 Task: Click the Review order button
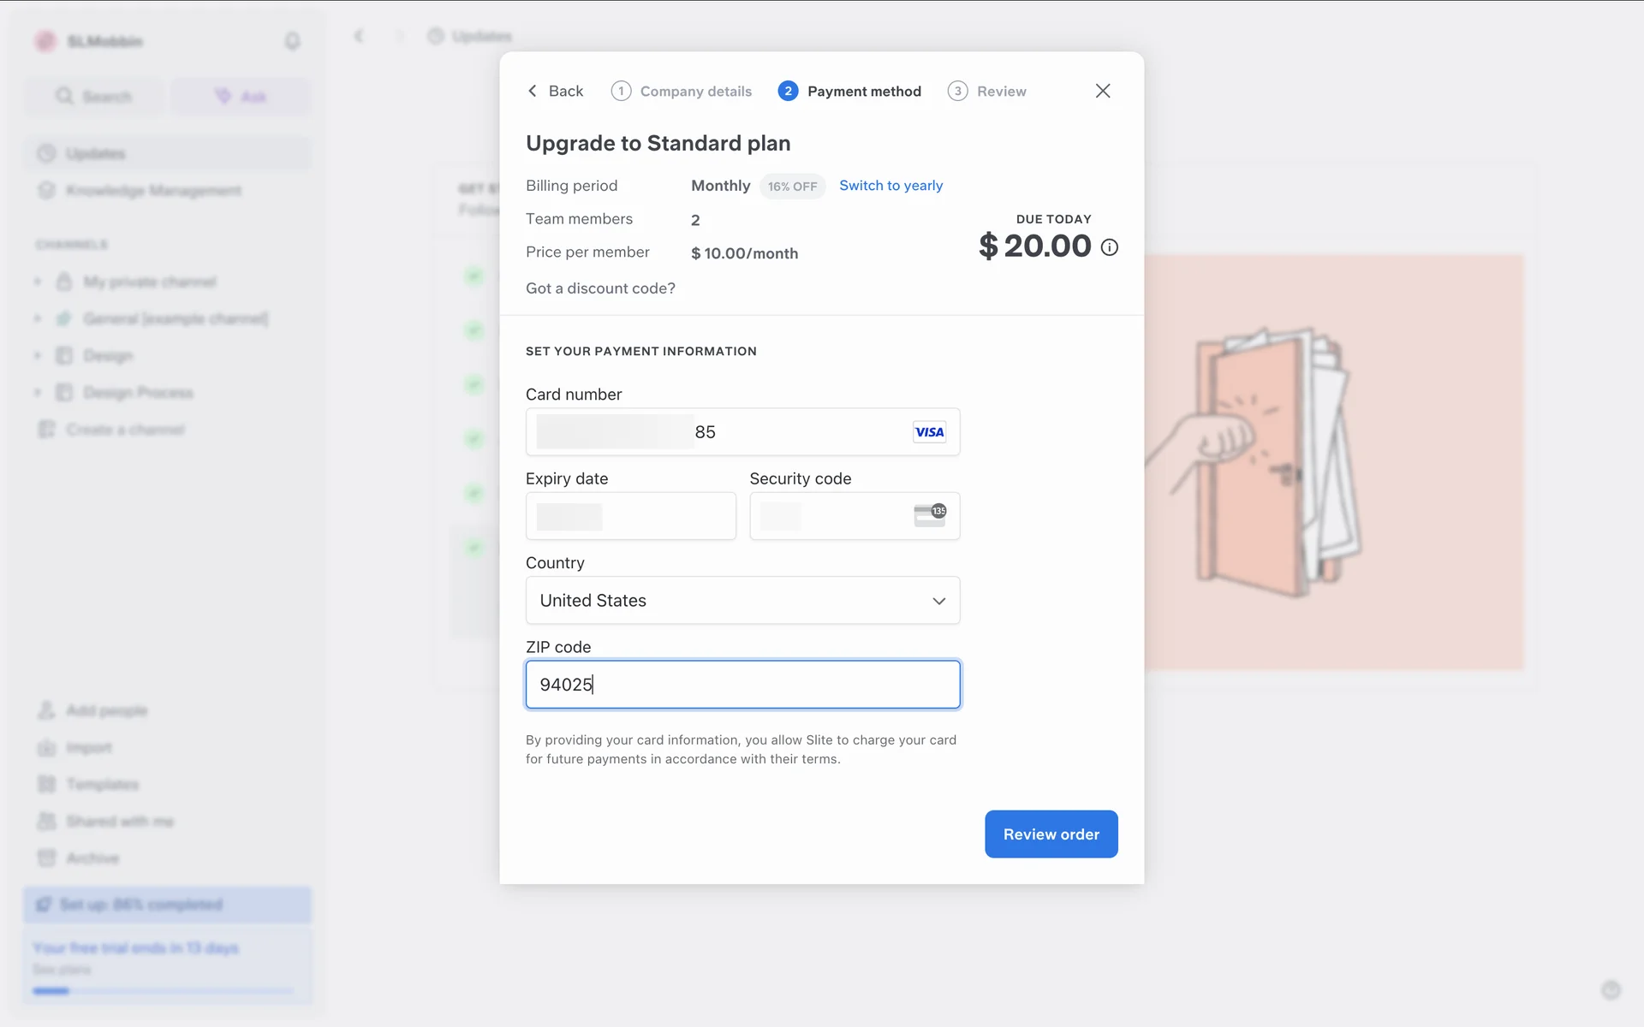click(1051, 834)
